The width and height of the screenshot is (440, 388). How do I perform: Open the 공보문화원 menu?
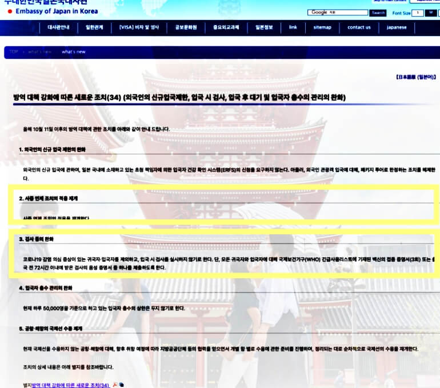[x=186, y=27]
